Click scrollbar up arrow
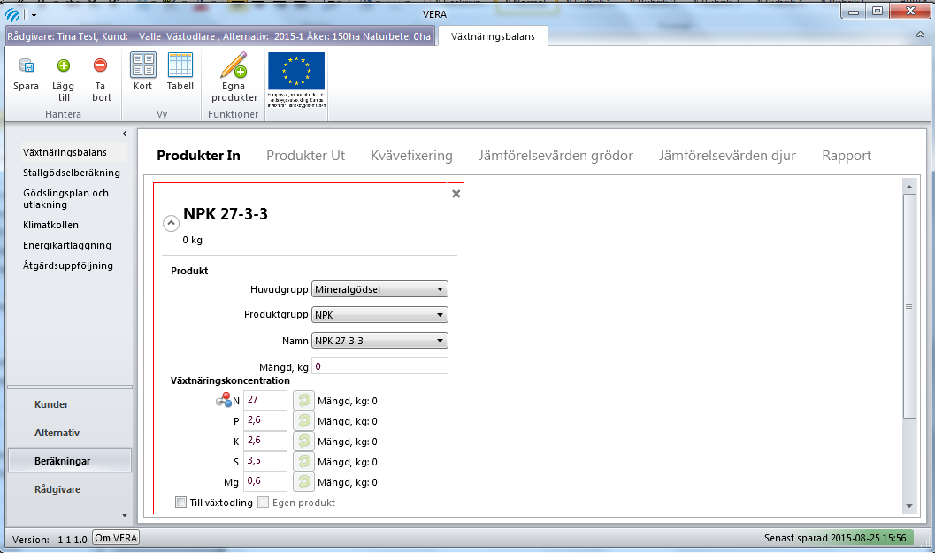This screenshot has height=553, width=935. coord(909,187)
